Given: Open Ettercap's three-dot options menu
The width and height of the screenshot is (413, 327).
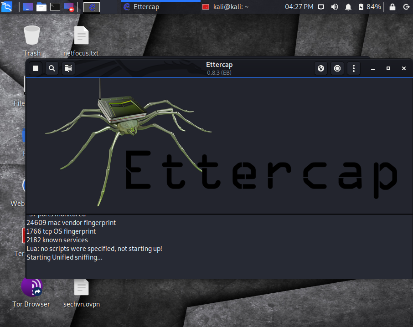Looking at the screenshot, I should click(x=353, y=68).
